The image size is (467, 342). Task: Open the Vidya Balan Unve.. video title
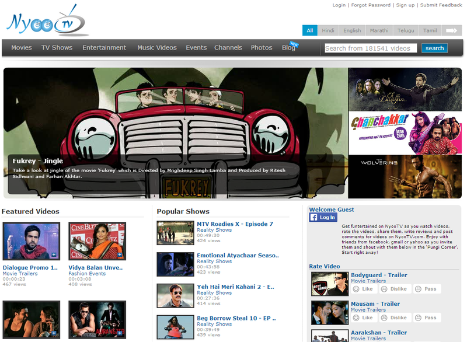click(x=96, y=267)
